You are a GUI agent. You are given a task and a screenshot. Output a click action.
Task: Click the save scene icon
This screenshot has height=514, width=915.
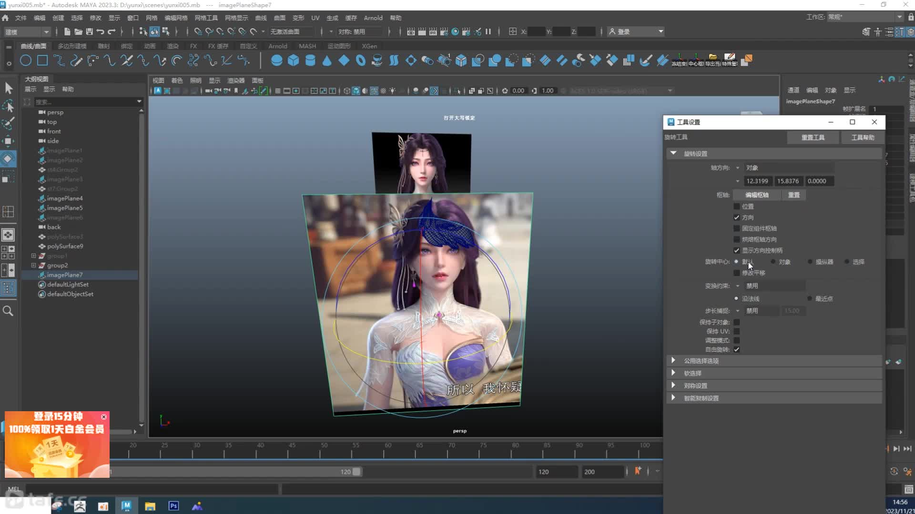point(89,31)
